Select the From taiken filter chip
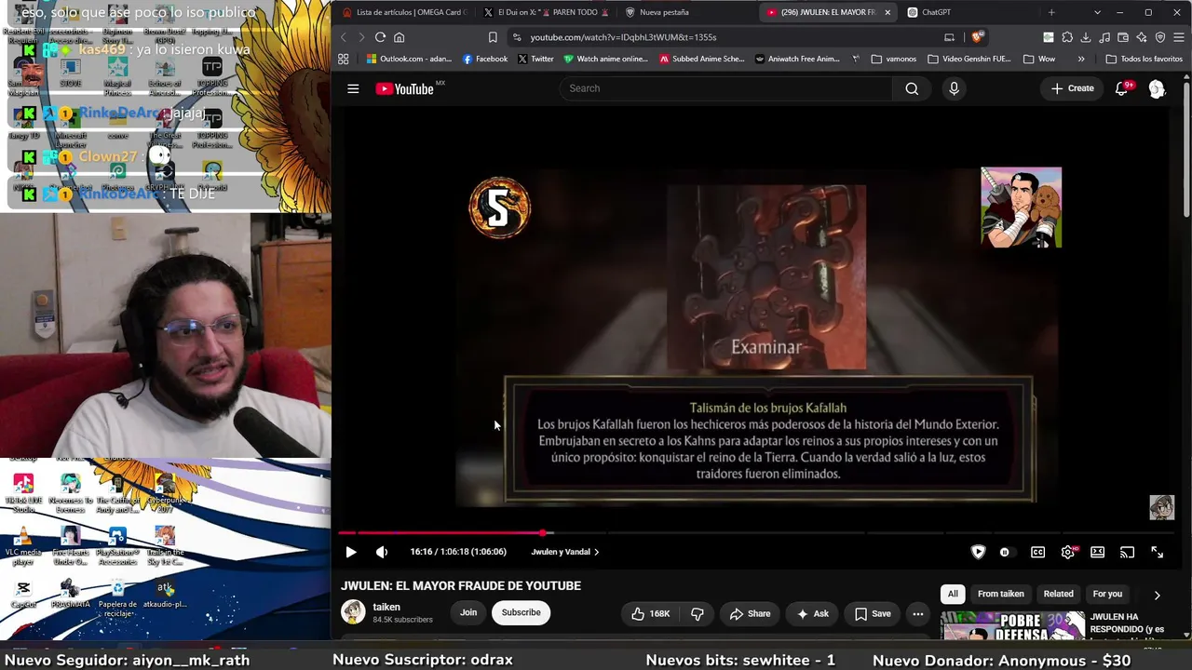Screen dimensions: 1192x670 click(1000, 594)
